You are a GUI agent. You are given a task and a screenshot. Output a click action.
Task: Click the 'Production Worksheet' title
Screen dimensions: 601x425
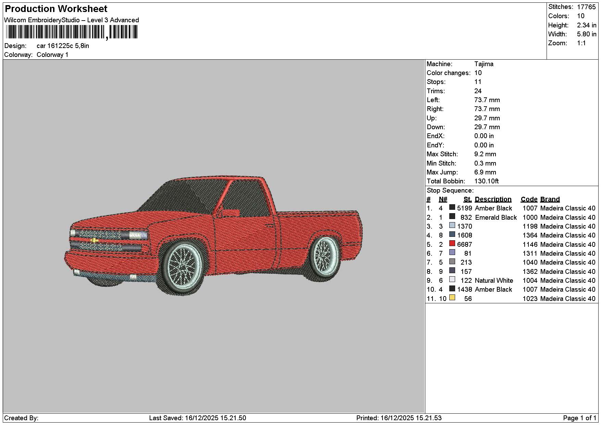pos(56,9)
